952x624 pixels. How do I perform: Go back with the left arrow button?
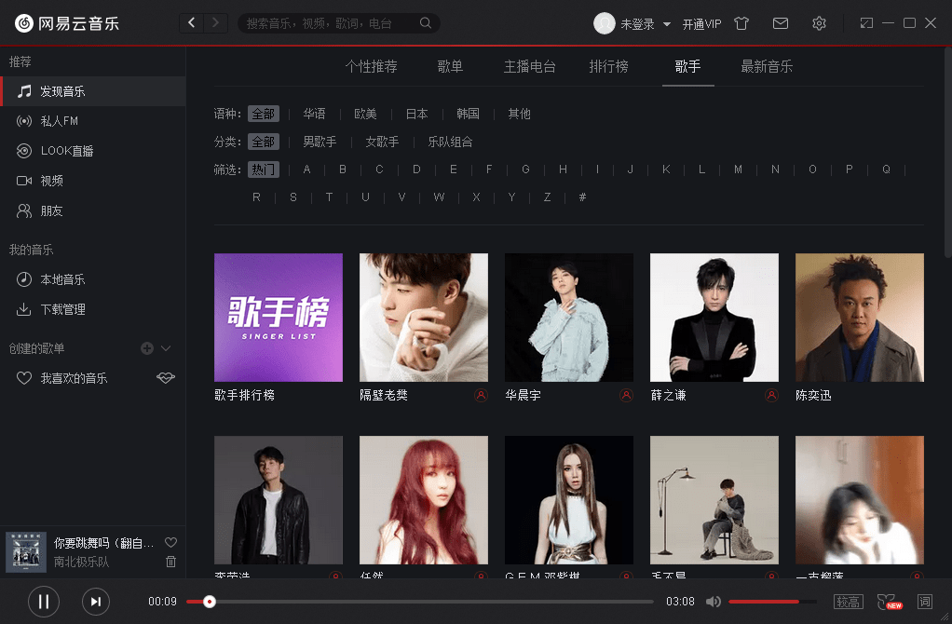click(x=192, y=23)
